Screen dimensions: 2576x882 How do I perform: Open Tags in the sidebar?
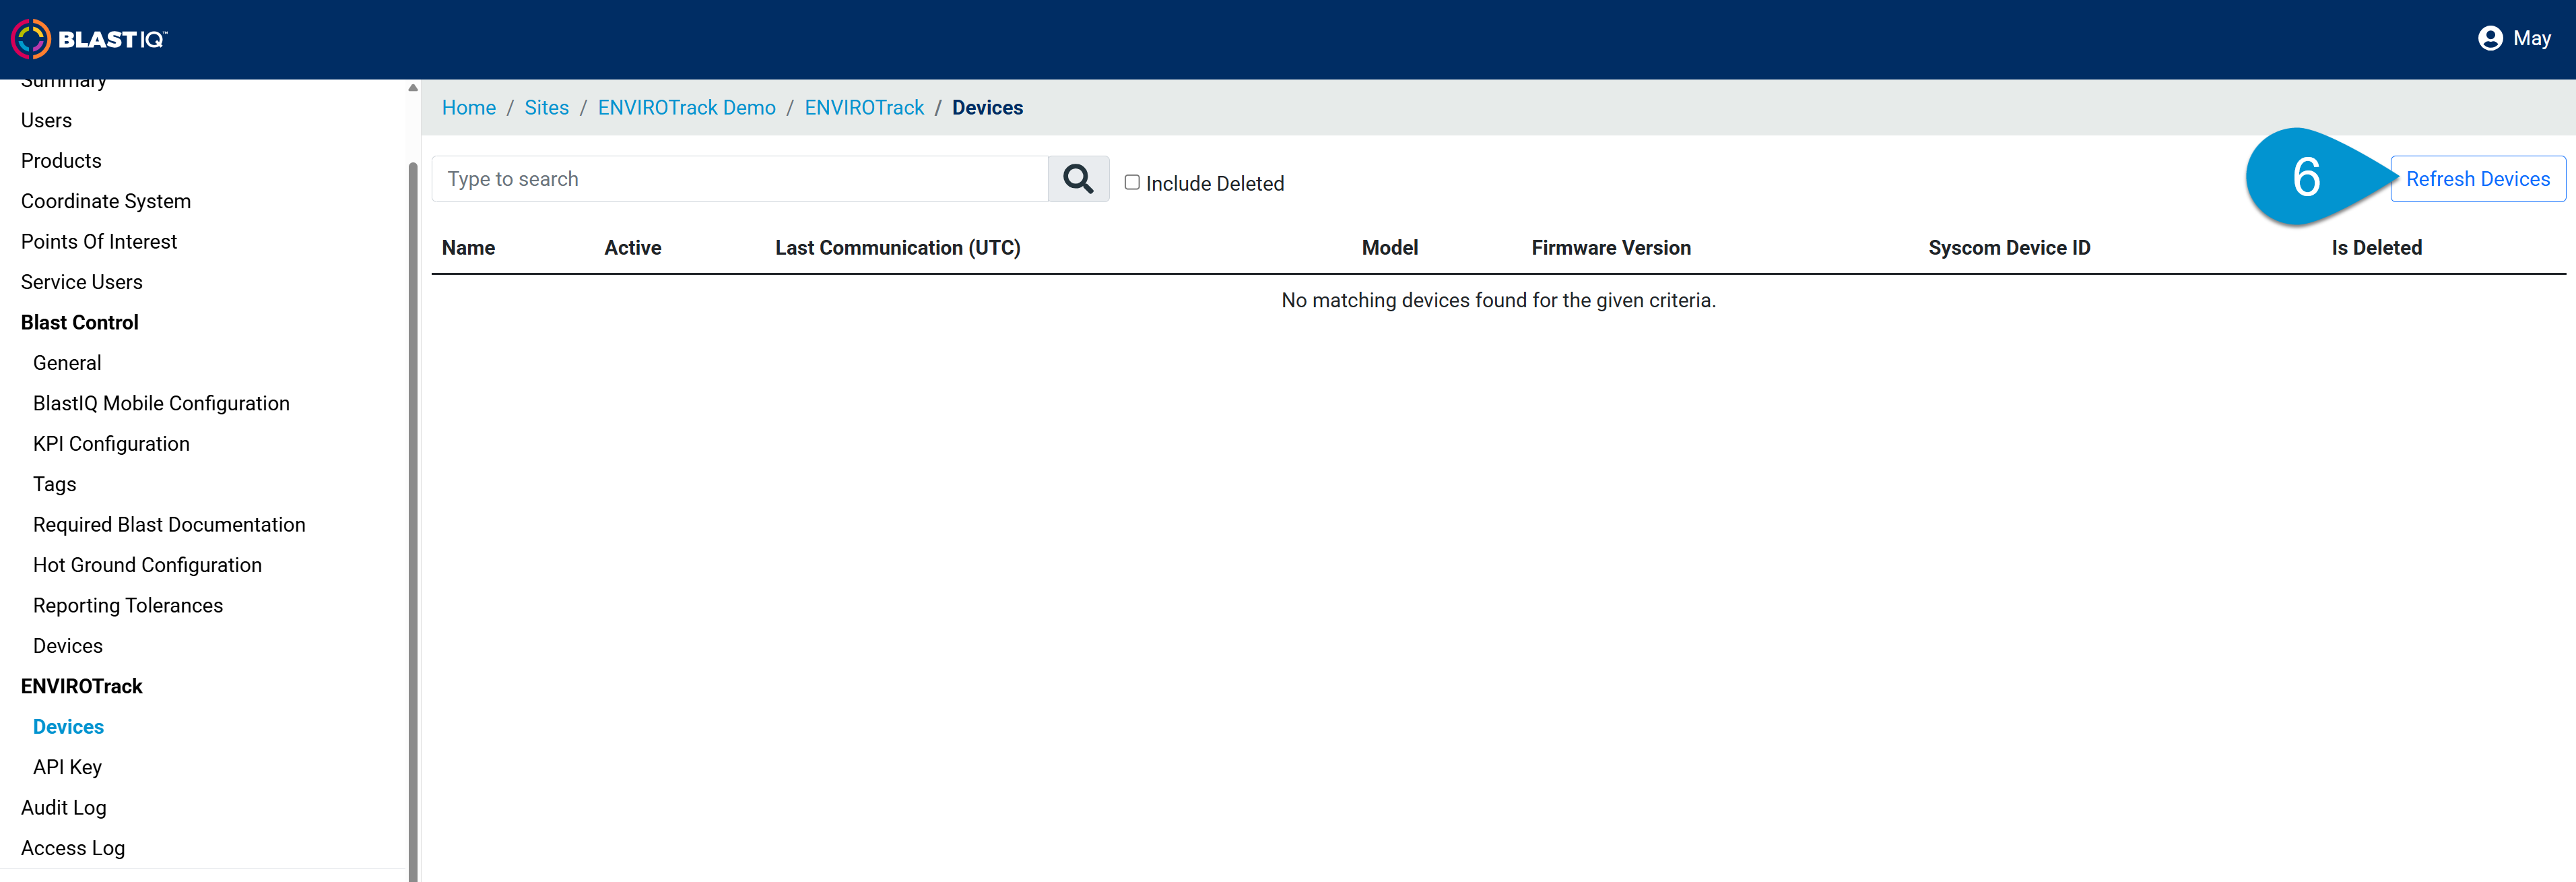point(55,484)
